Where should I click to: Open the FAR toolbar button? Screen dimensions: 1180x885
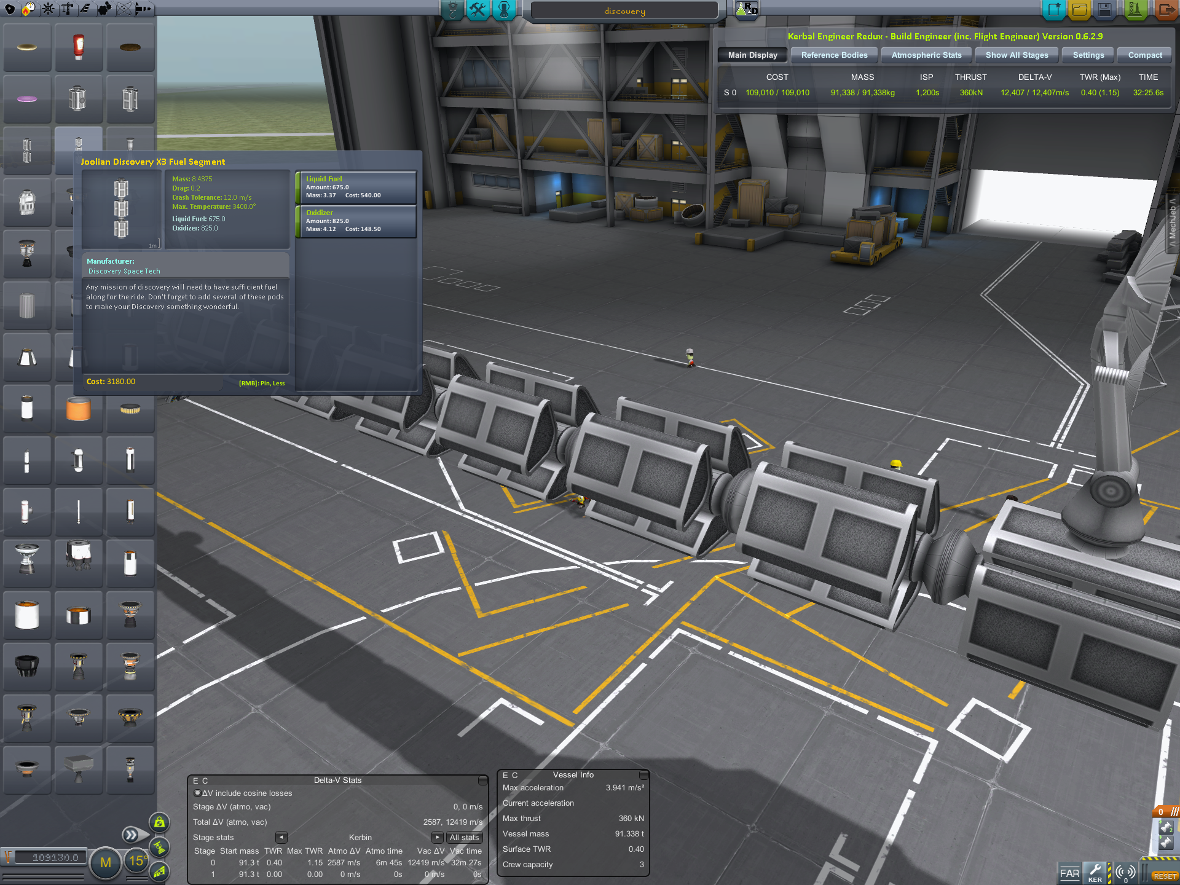(1069, 873)
